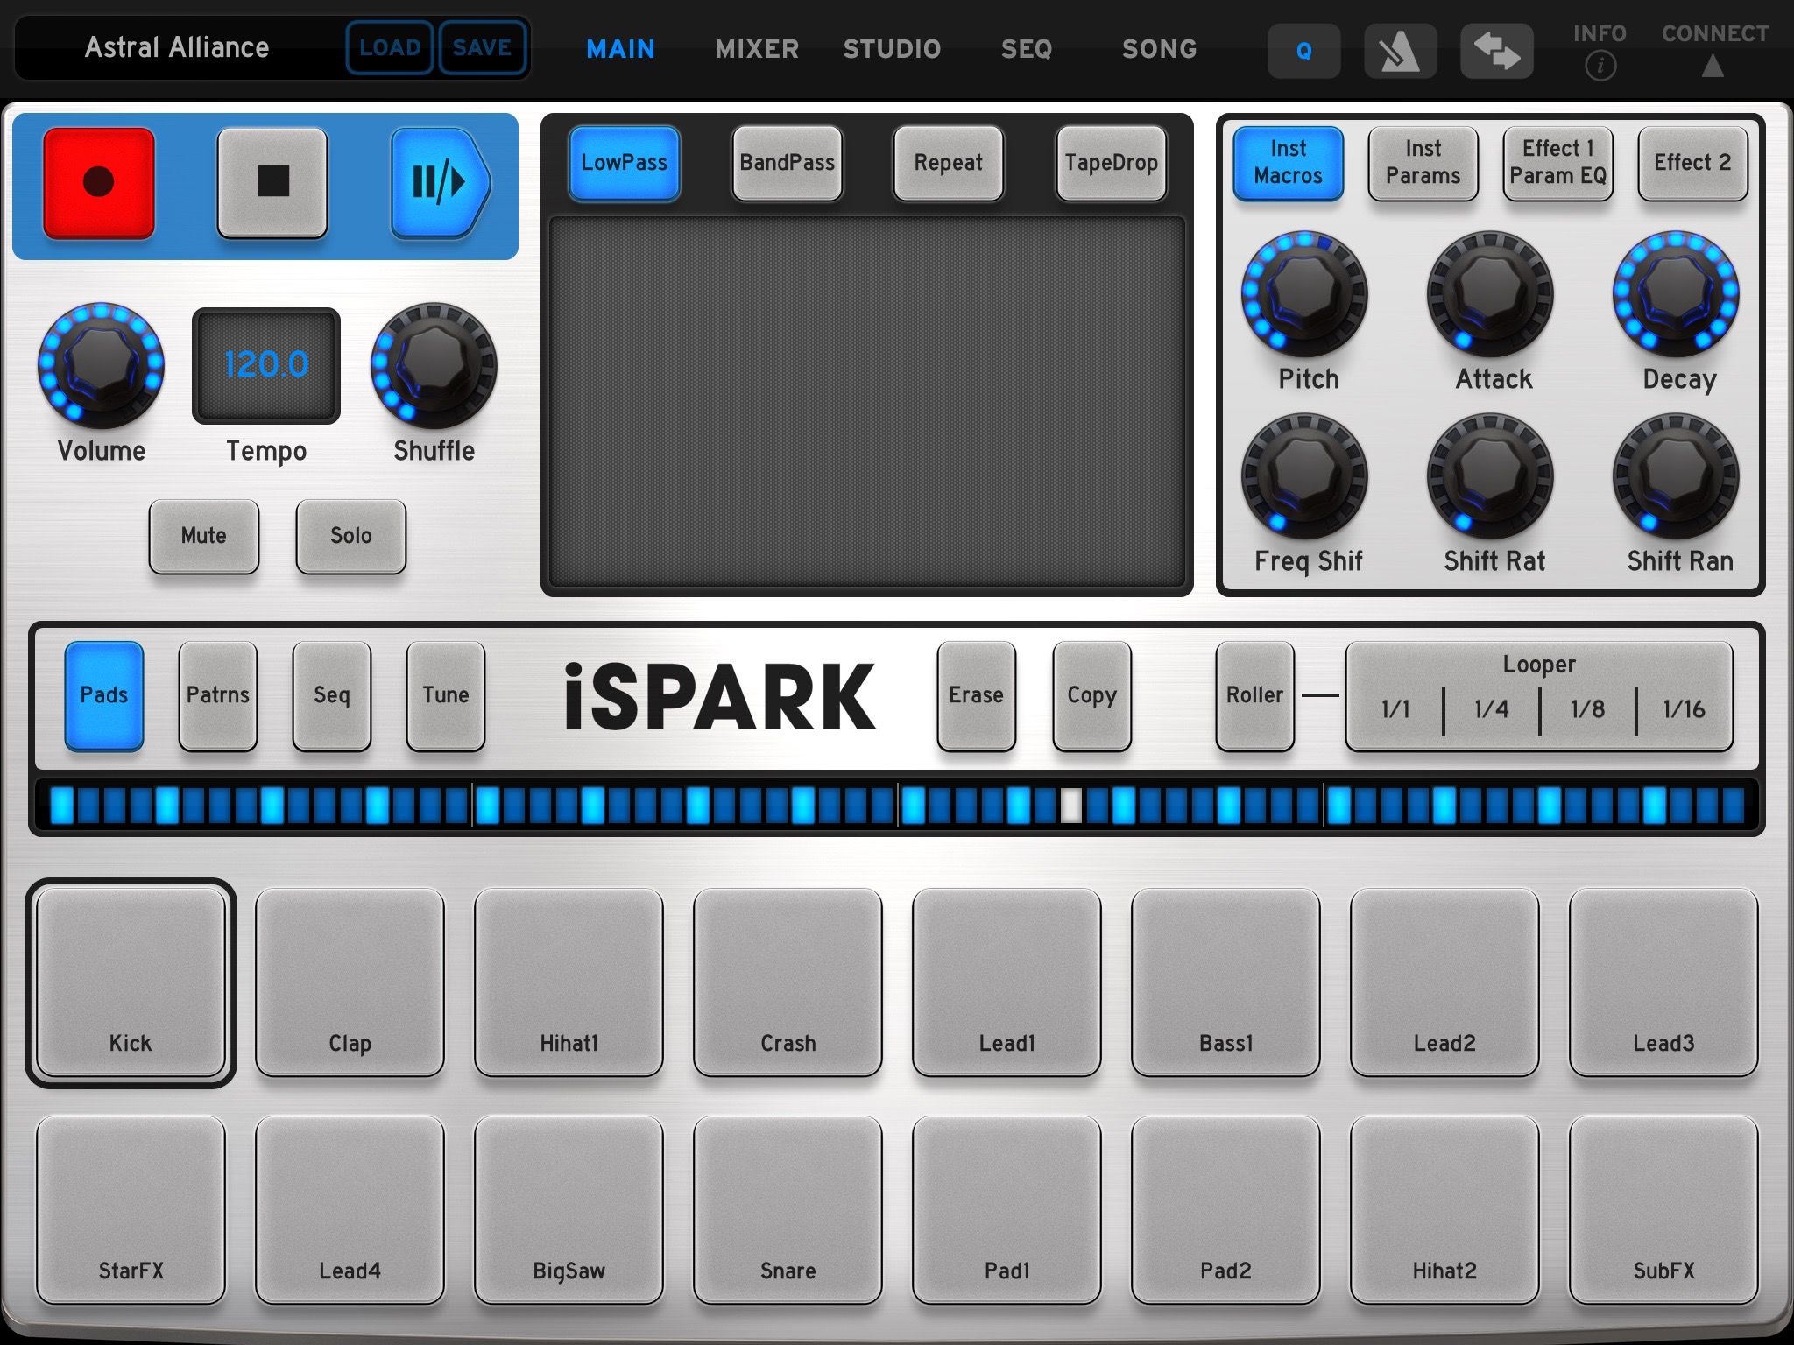Toggle the Solo button

[350, 536]
